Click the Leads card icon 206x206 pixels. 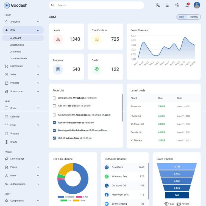coord(58,39)
